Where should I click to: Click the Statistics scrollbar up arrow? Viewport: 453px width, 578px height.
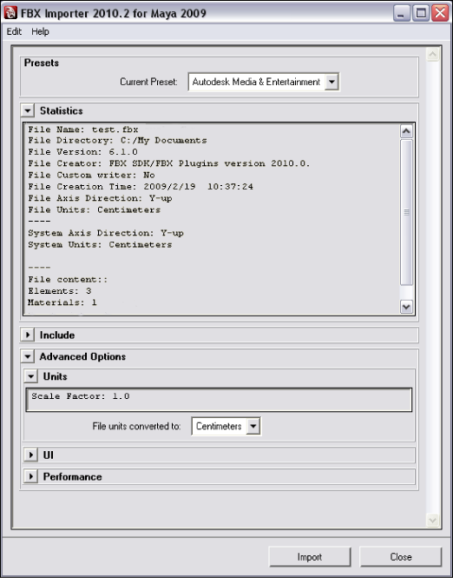pos(406,131)
